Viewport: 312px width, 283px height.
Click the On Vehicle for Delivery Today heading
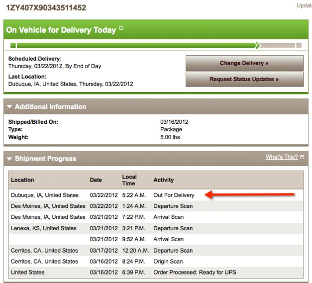click(61, 30)
